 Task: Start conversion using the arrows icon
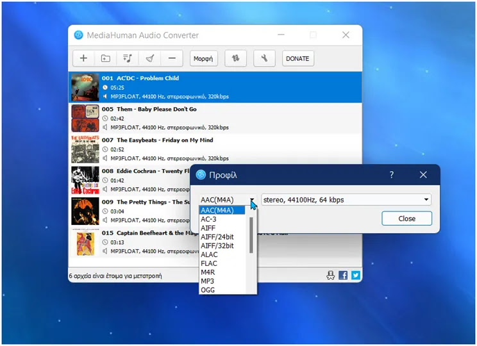point(235,58)
